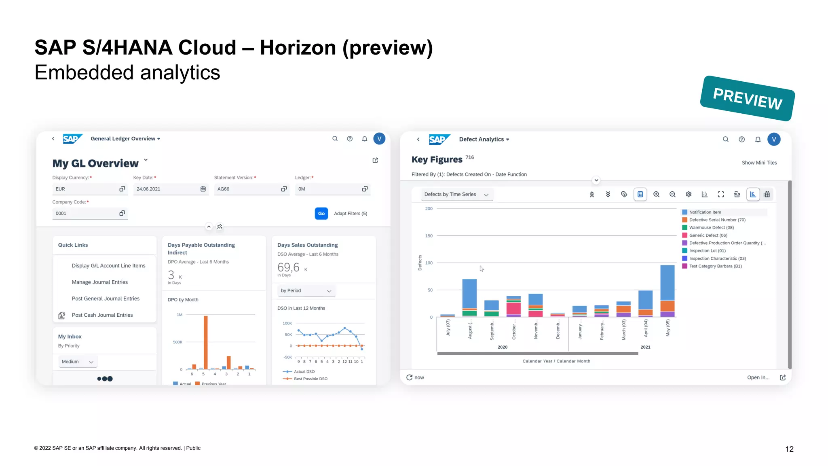
Task: Click chart horizontal range slider bar
Action: click(538, 354)
